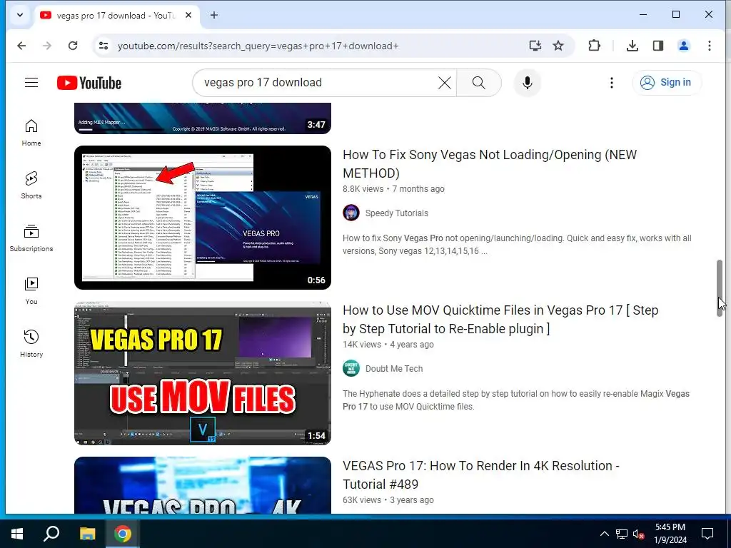Viewport: 731px width, 548px height.
Task: Open Home in the sidebar
Action: click(x=31, y=132)
